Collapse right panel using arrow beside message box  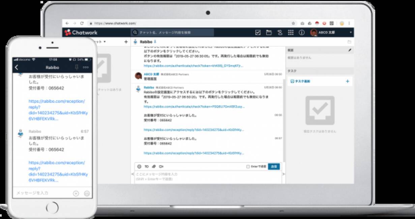[x=284, y=174]
